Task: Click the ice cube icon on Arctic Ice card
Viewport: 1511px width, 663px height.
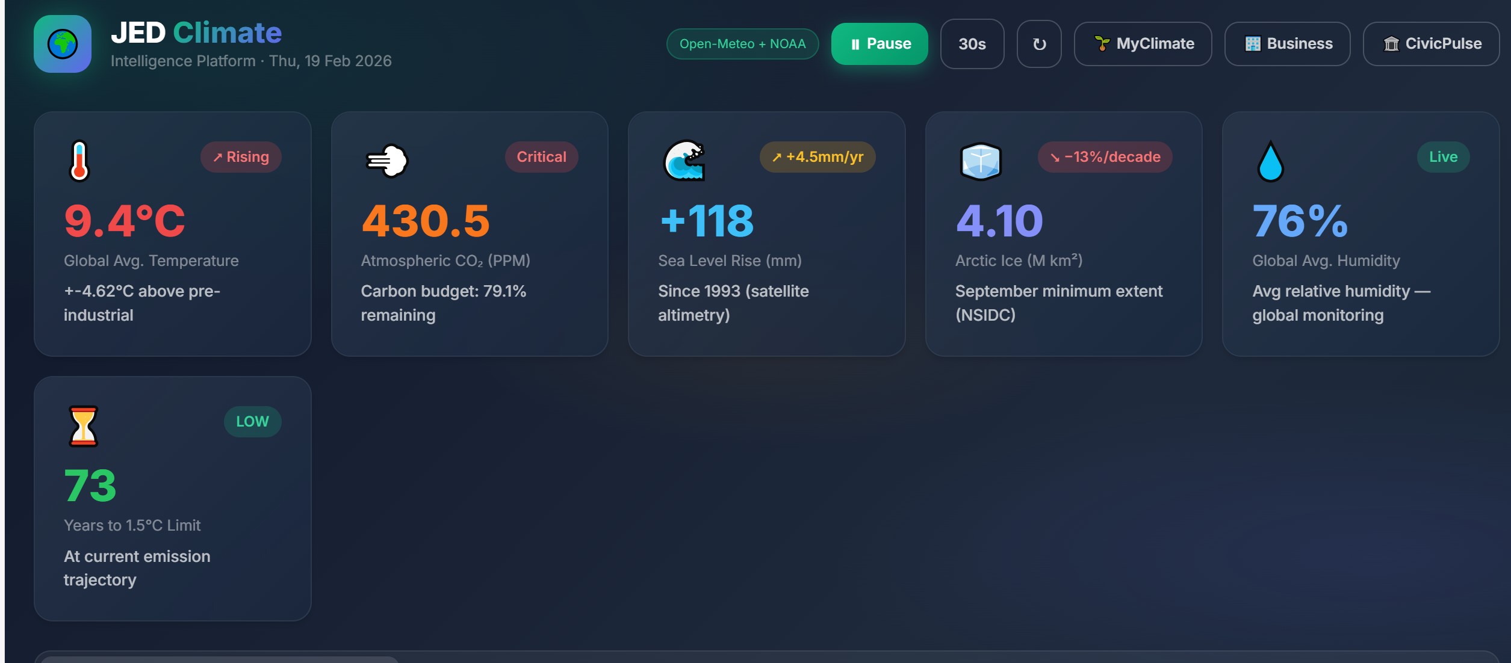Action: coord(981,161)
